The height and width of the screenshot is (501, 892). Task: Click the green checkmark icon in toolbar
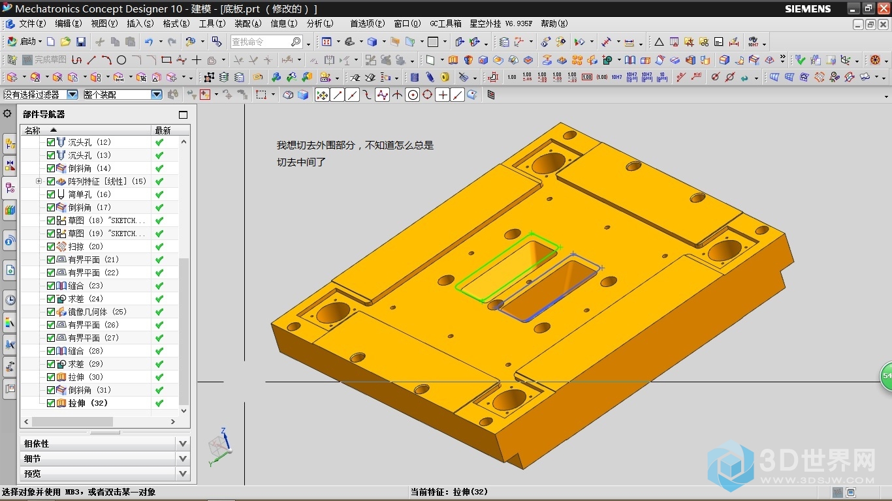[x=801, y=60]
